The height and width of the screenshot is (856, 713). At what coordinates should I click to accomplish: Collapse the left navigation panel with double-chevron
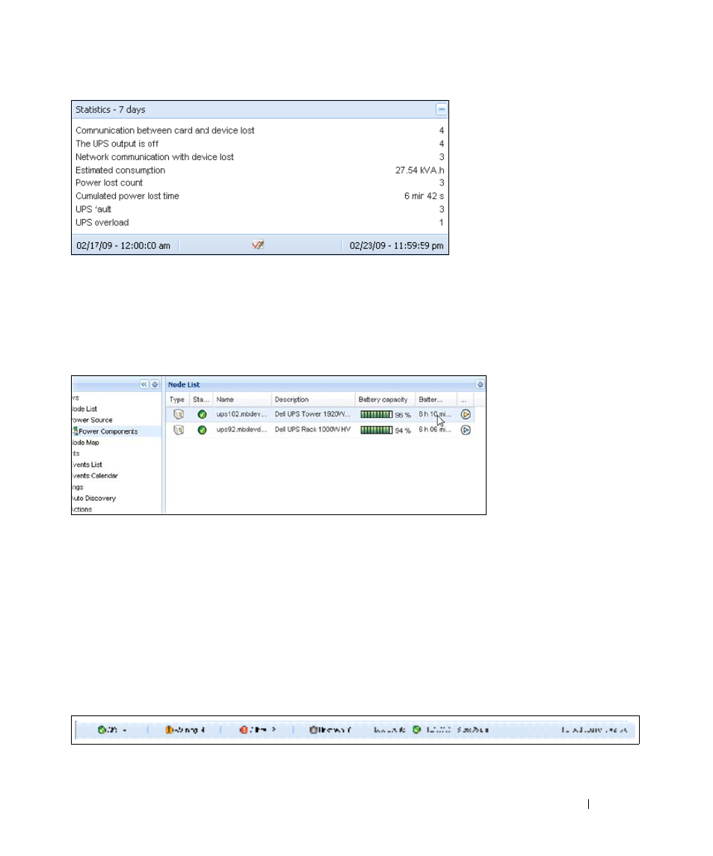[x=143, y=384]
